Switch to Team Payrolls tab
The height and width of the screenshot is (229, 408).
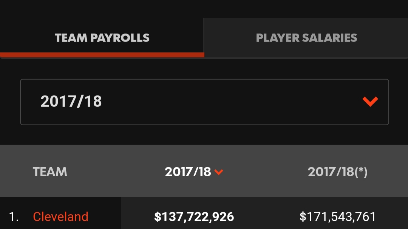coord(102,38)
